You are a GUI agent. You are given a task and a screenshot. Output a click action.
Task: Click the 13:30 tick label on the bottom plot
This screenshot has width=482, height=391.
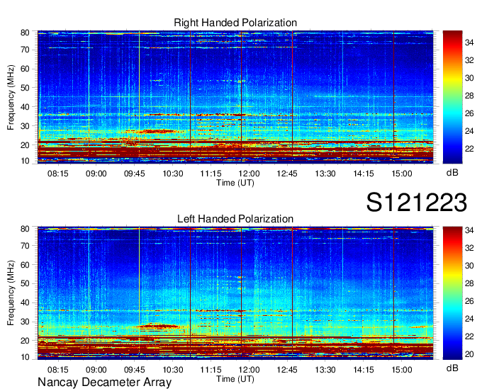point(325,370)
